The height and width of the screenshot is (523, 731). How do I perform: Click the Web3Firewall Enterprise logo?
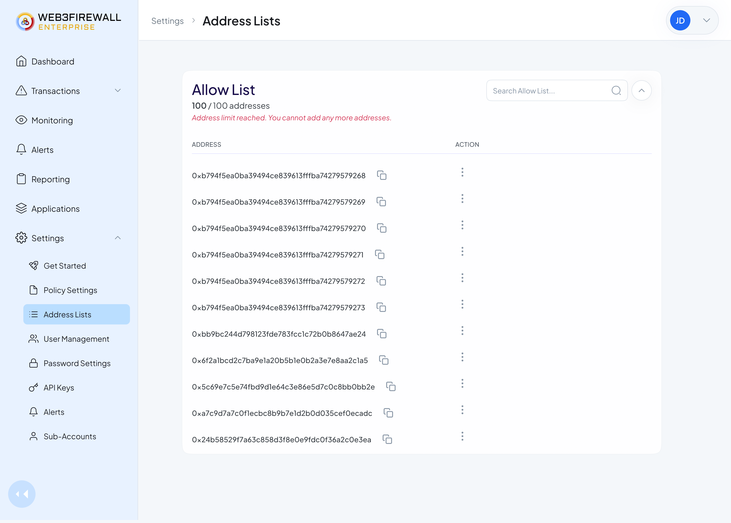(x=68, y=22)
